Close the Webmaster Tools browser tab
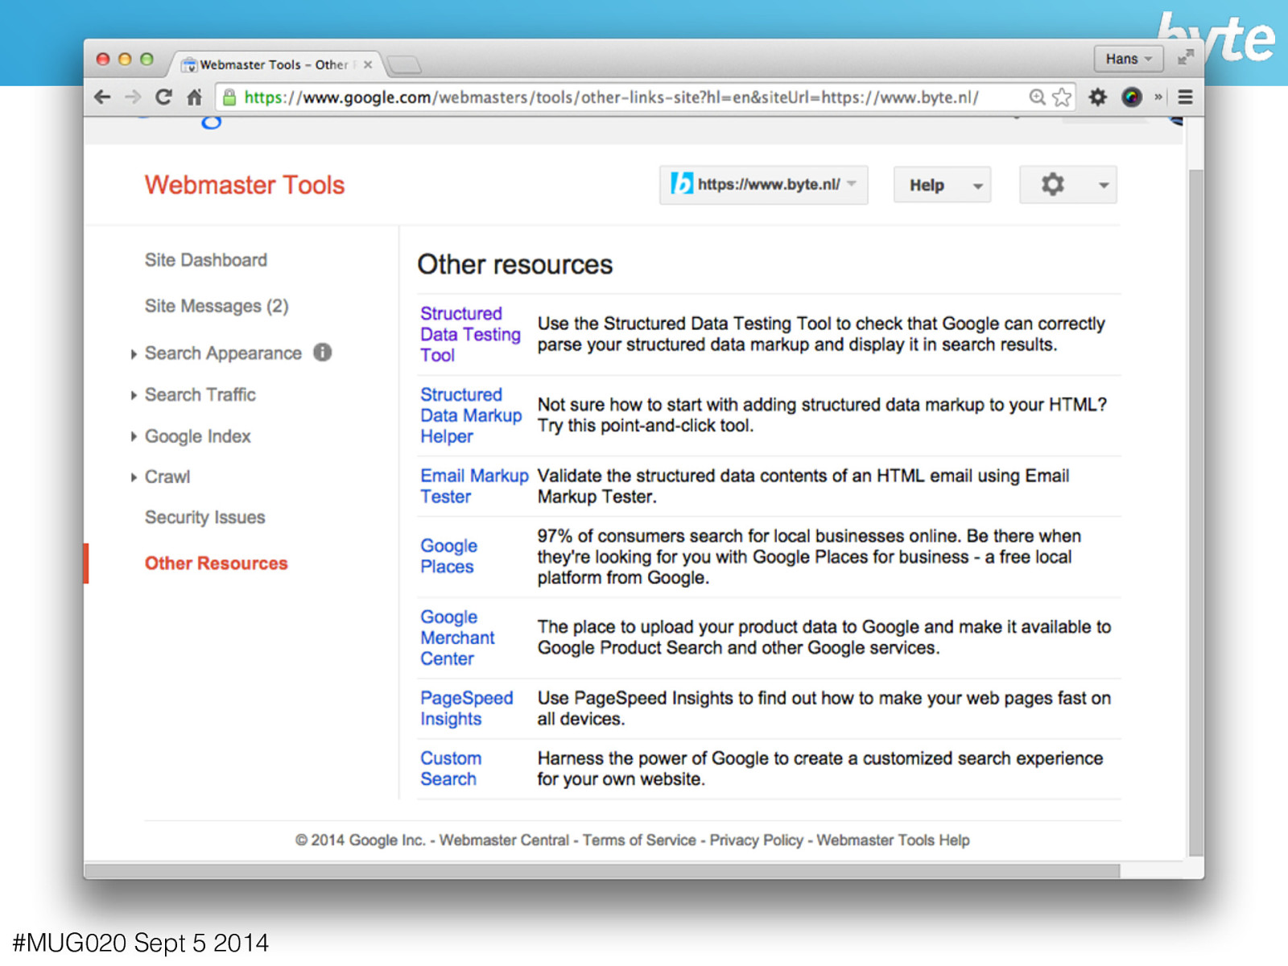The image size is (1288, 966). coord(368,64)
